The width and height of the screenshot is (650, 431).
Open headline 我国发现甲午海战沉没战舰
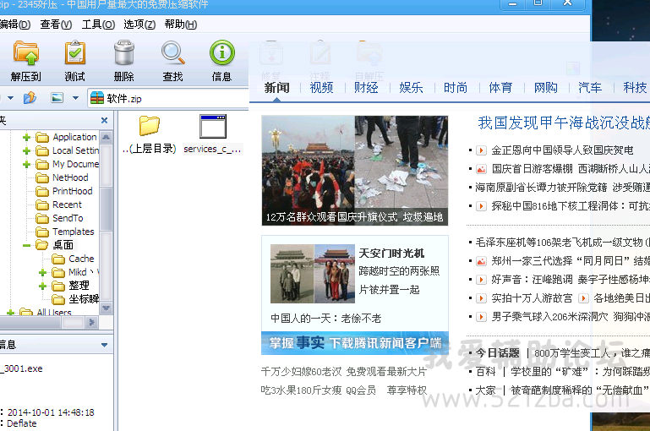[564, 123]
